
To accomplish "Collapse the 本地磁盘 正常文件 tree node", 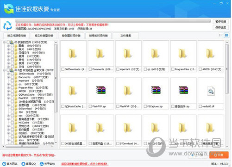I will coord(4,70).
